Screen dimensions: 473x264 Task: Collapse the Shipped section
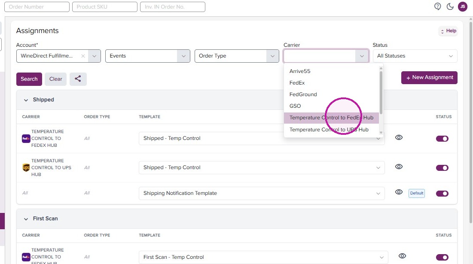[x=26, y=100]
